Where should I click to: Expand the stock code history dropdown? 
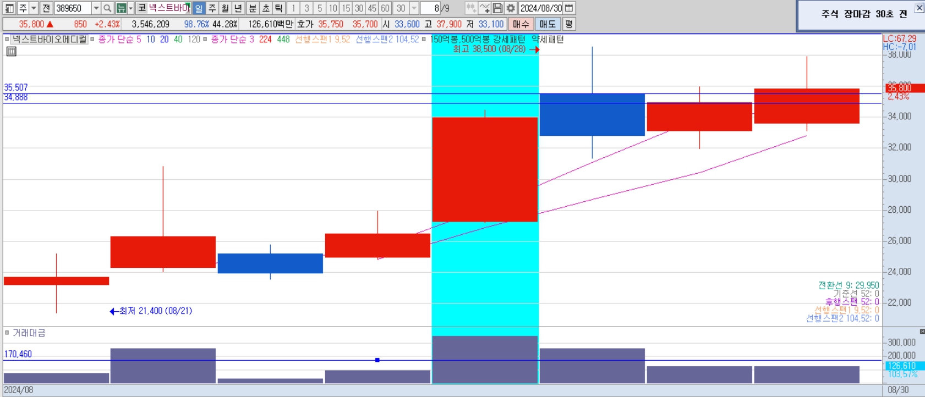pyautogui.click(x=96, y=8)
